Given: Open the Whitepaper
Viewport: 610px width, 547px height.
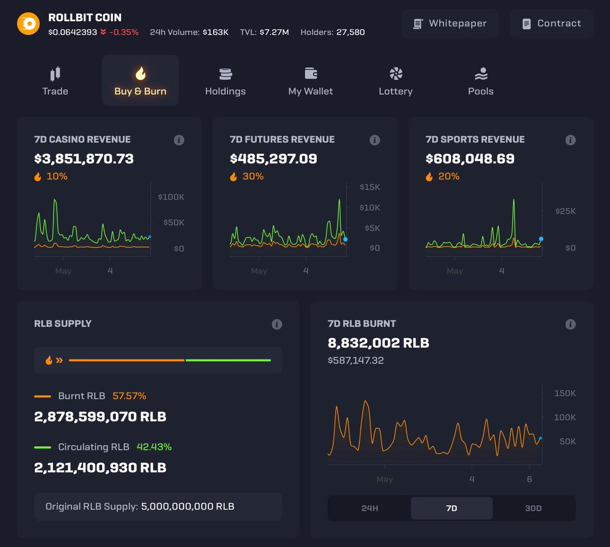Looking at the screenshot, I should pyautogui.click(x=449, y=23).
